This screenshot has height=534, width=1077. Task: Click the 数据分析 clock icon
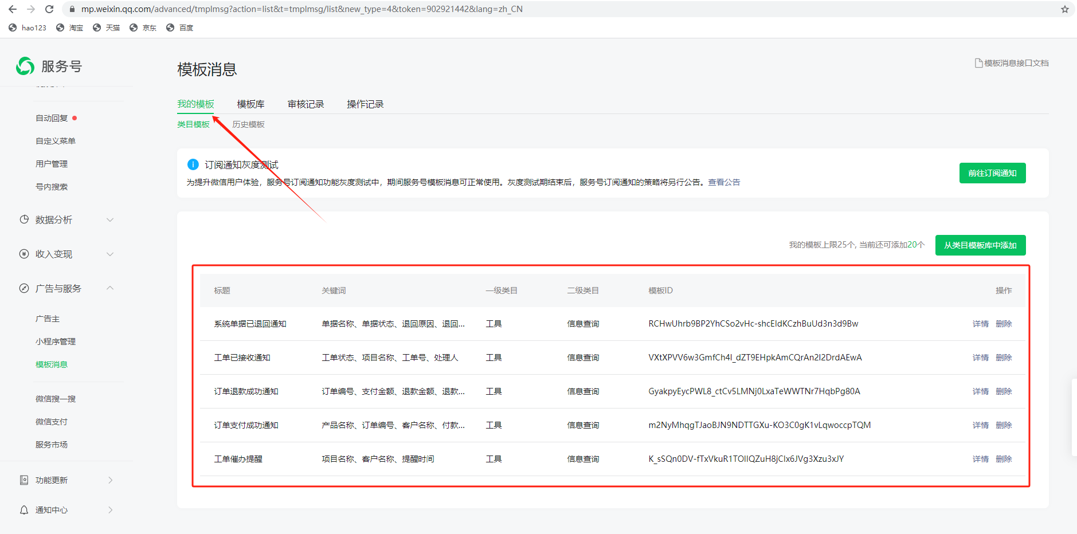click(24, 219)
